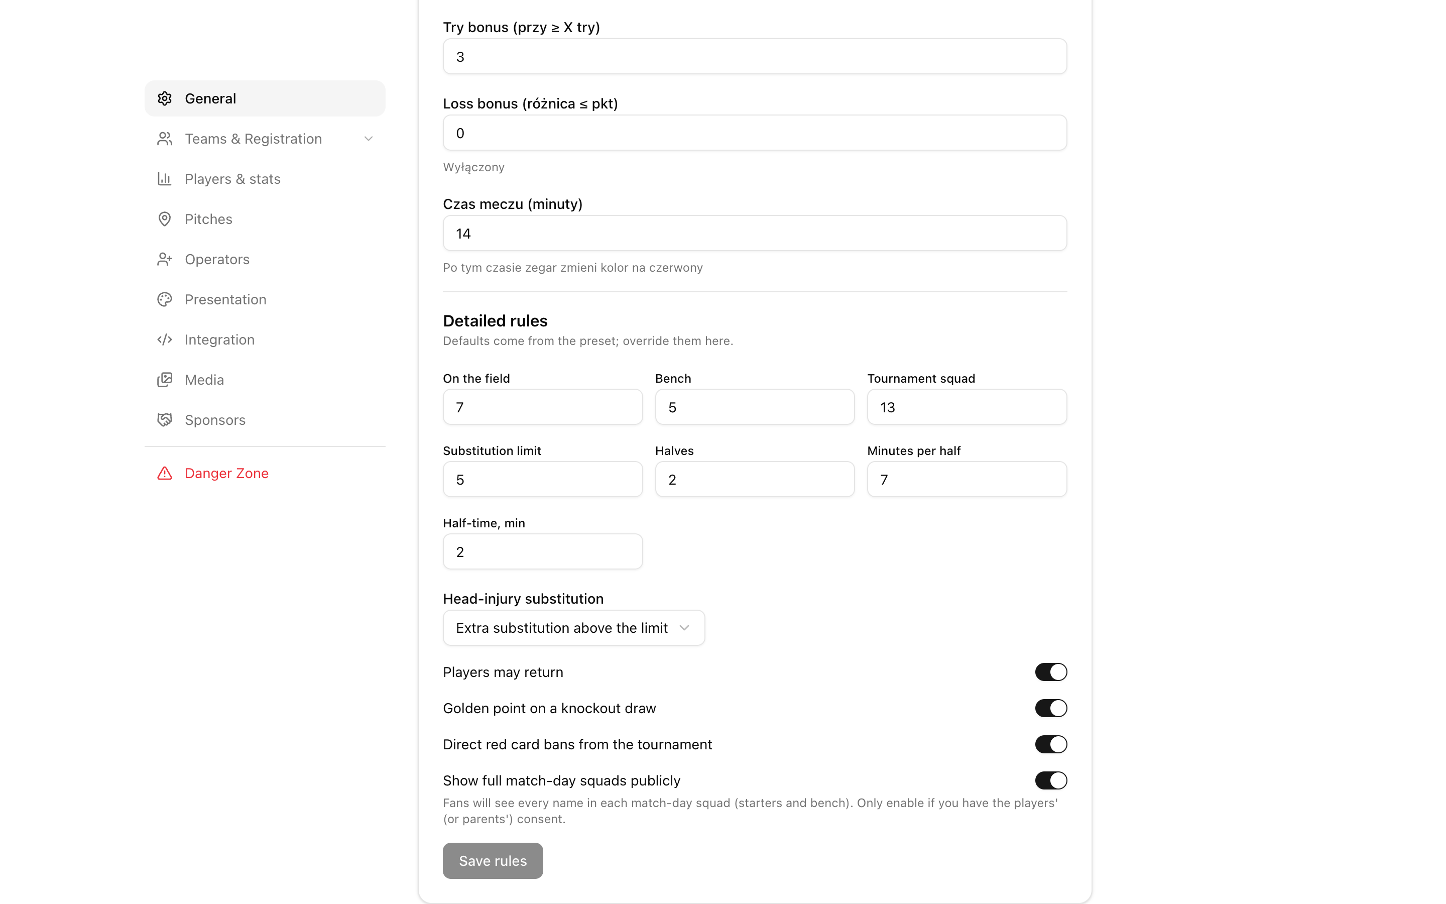Open Danger Zone link
The image size is (1446, 904).
click(265, 473)
